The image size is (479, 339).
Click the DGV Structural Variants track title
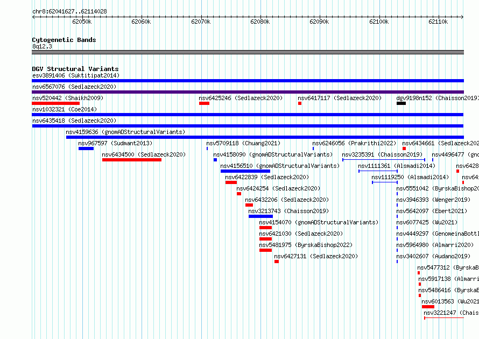[75, 69]
